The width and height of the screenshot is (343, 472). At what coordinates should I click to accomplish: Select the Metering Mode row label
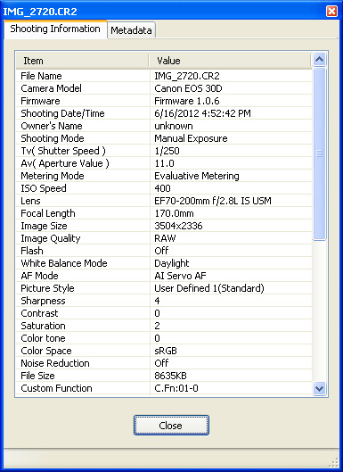click(53, 176)
